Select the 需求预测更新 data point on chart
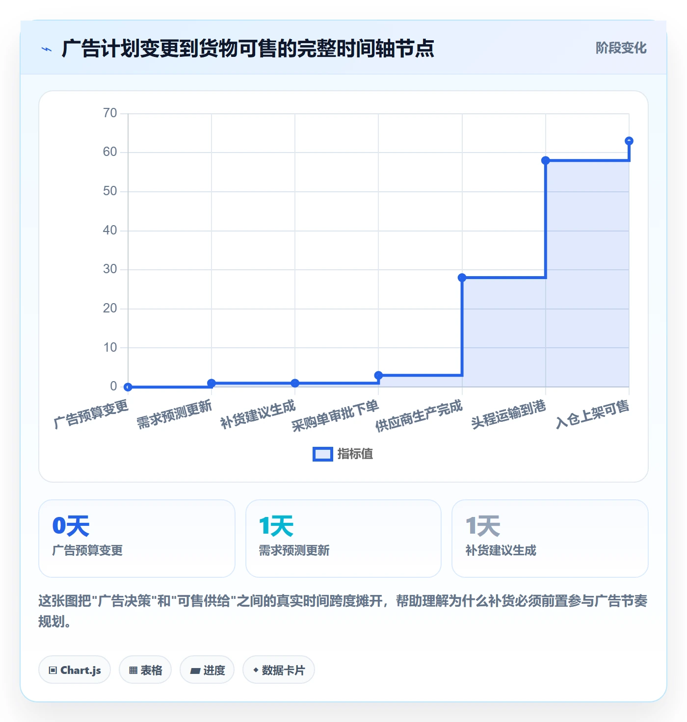This screenshot has height=722, width=687. coord(211,383)
